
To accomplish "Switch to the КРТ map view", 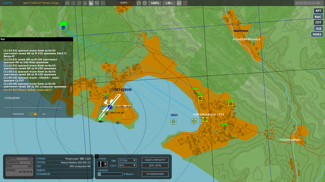I will pos(318,11).
